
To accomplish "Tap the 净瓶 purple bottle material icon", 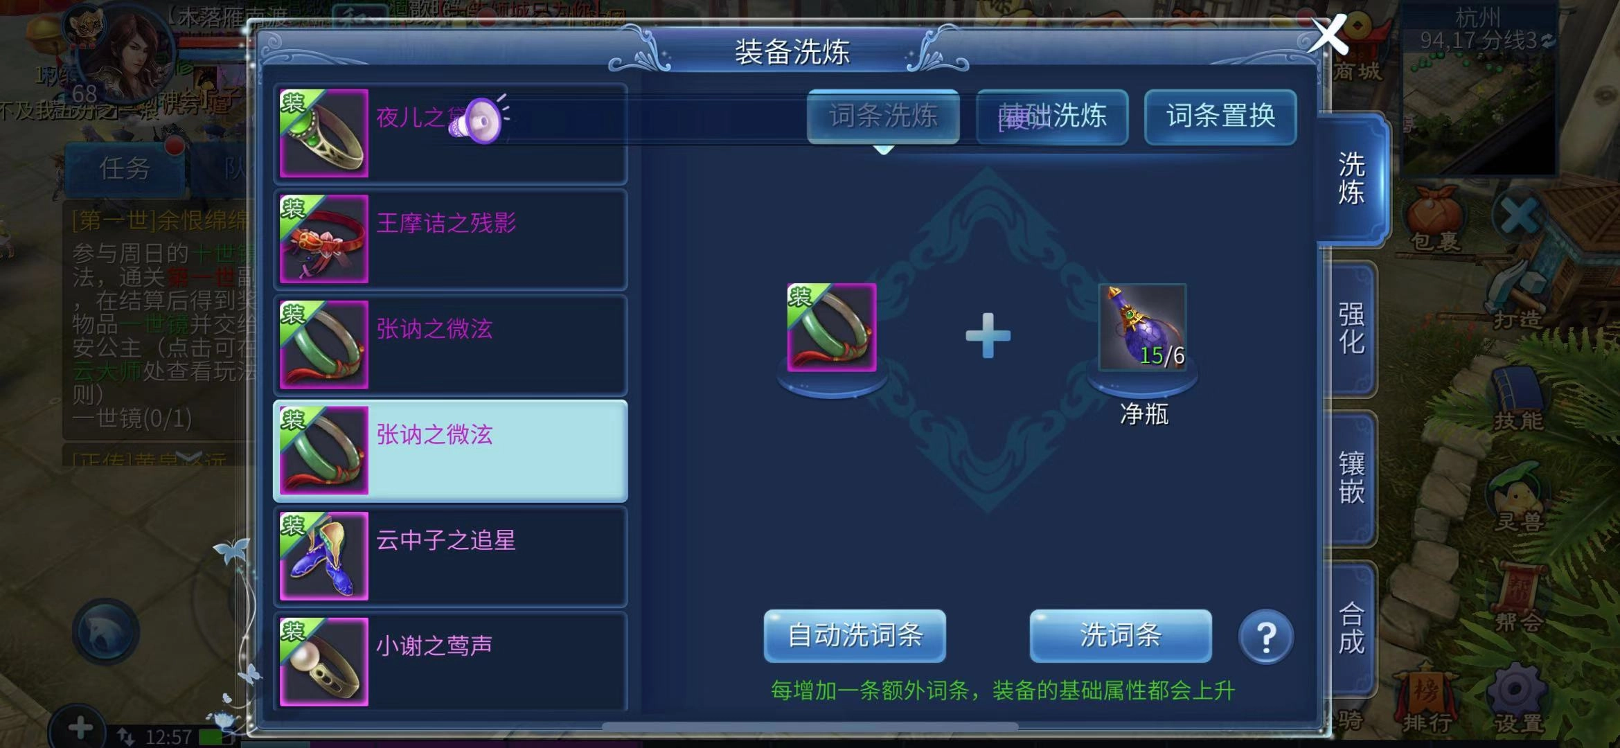I will point(1143,327).
